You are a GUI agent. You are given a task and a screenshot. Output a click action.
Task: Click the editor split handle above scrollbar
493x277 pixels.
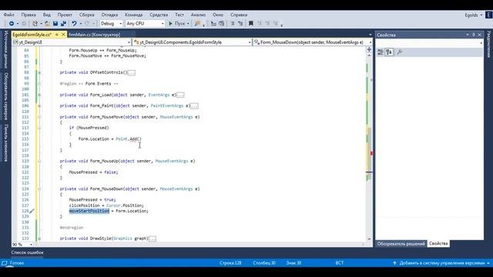(x=369, y=49)
